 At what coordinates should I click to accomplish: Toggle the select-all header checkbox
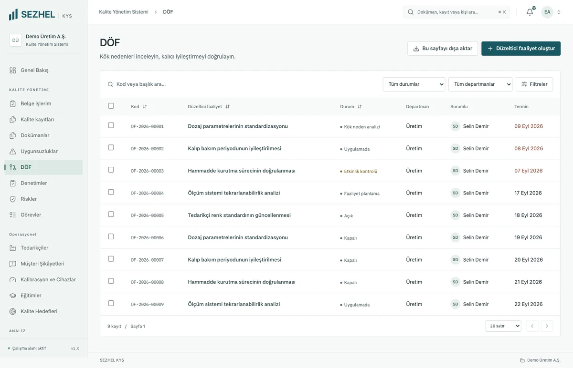click(111, 106)
